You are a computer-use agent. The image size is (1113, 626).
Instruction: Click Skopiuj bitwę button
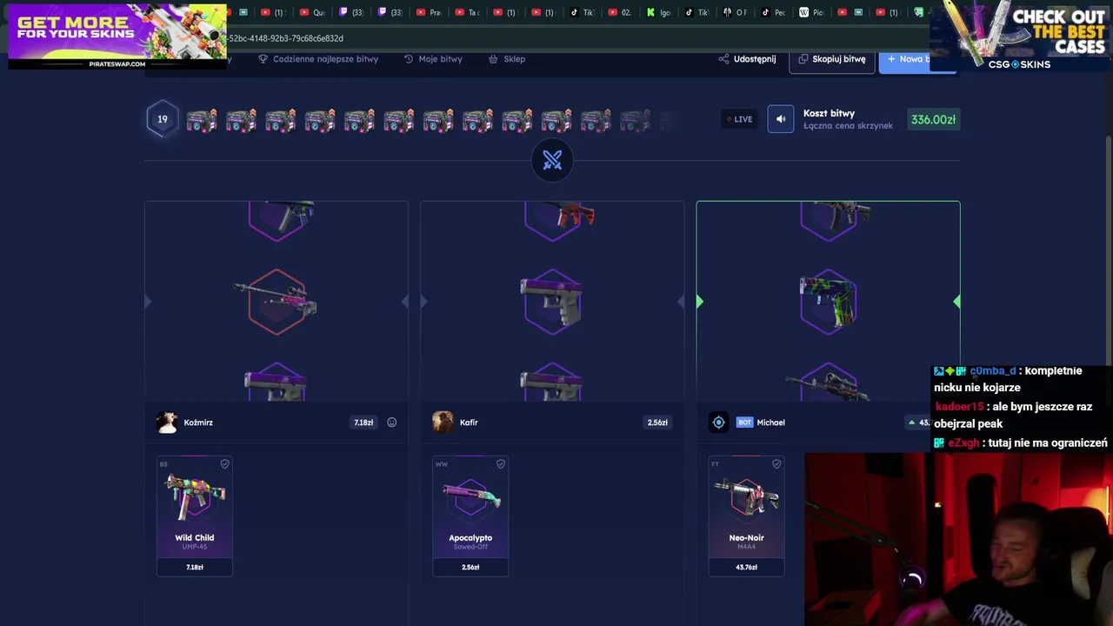832,59
